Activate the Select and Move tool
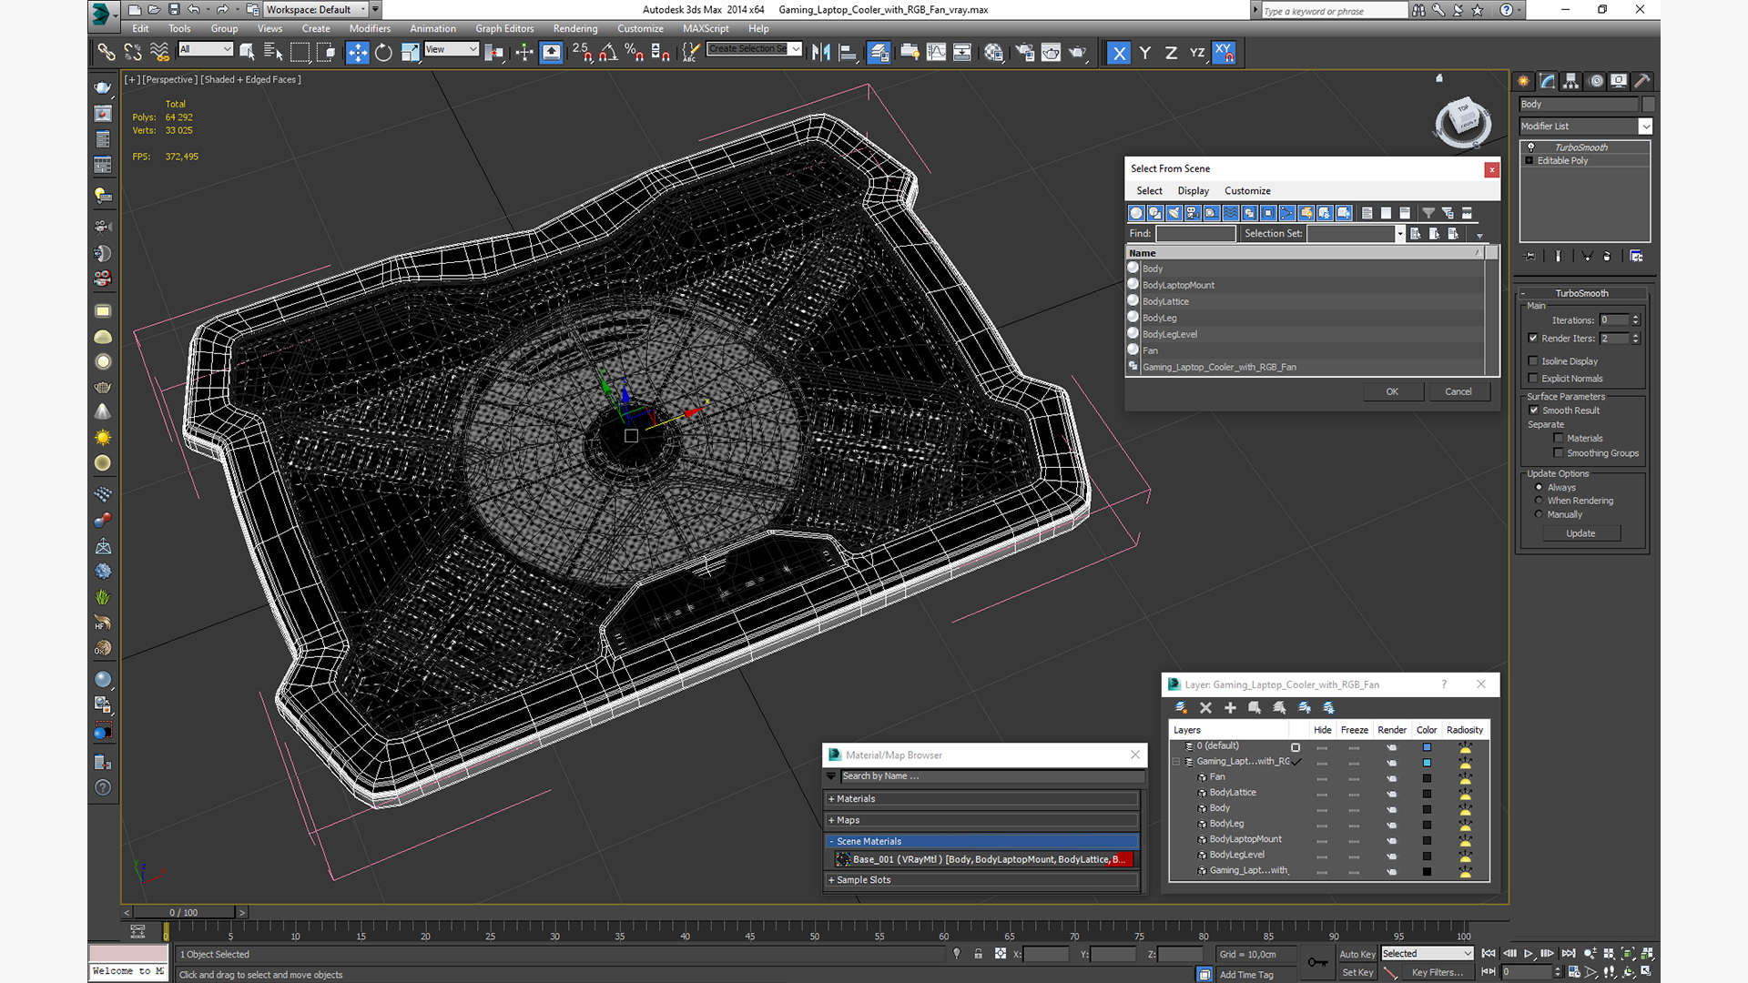The height and width of the screenshot is (983, 1748). point(358,53)
